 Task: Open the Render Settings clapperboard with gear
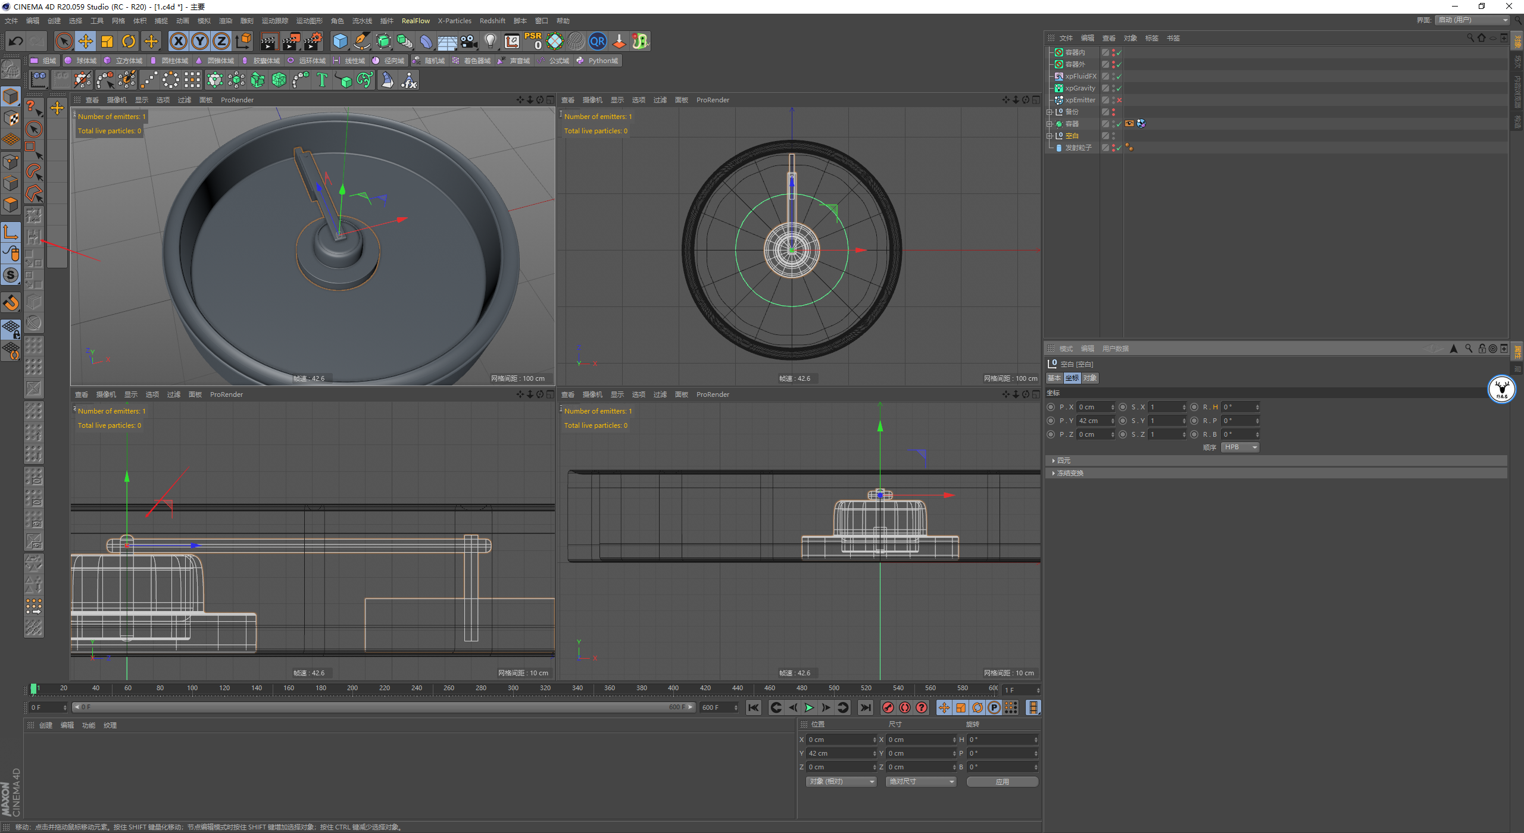pyautogui.click(x=313, y=41)
